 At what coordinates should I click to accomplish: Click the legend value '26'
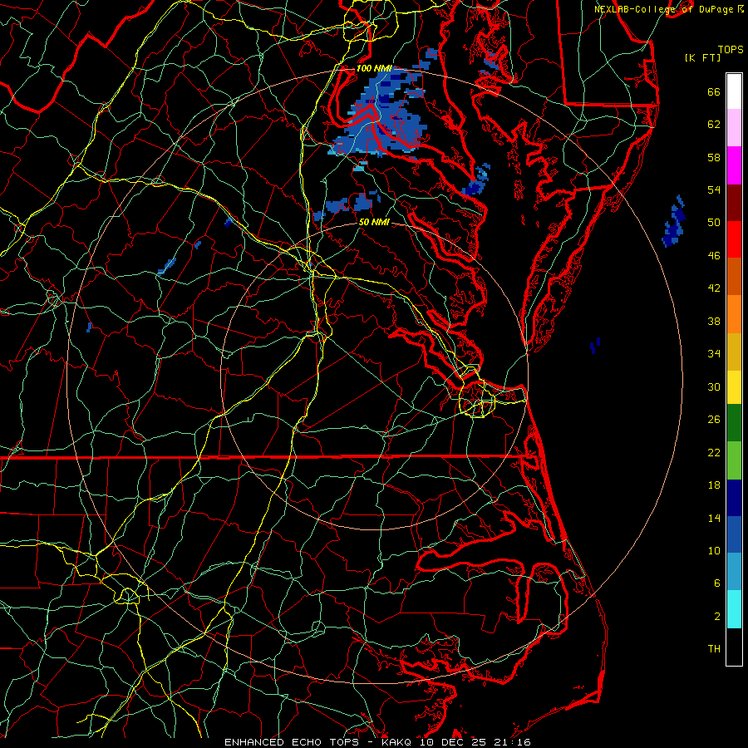(714, 420)
